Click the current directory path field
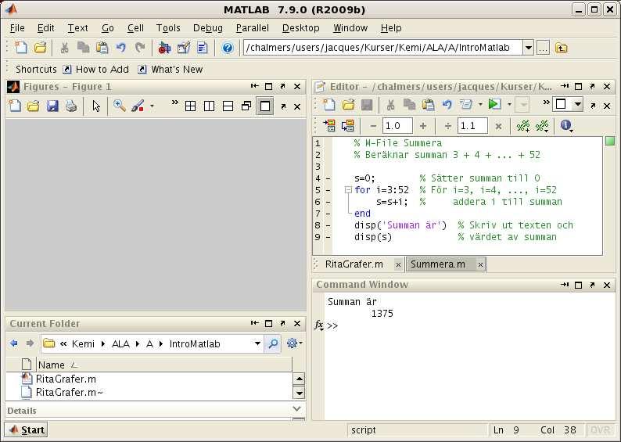 [383, 48]
